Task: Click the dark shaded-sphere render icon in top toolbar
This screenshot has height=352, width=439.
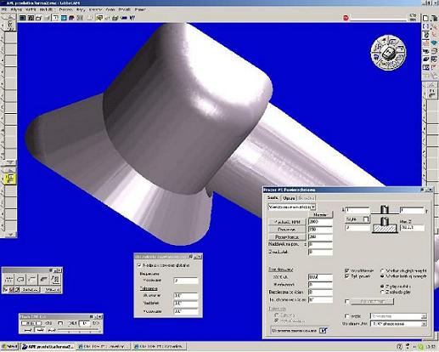Action: pyautogui.click(x=71, y=18)
